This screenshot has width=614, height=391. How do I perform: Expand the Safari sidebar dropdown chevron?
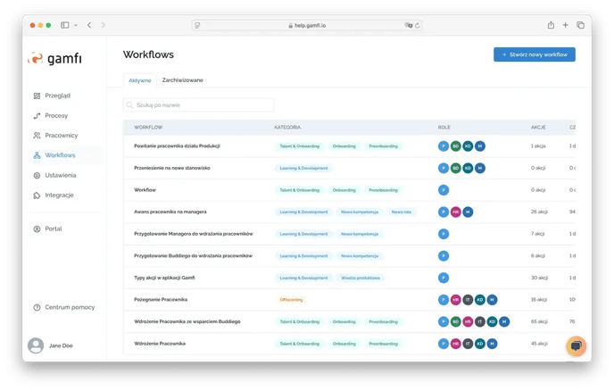[75, 25]
